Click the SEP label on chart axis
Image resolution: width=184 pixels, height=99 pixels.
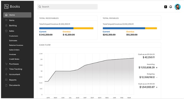[x=85, y=98]
